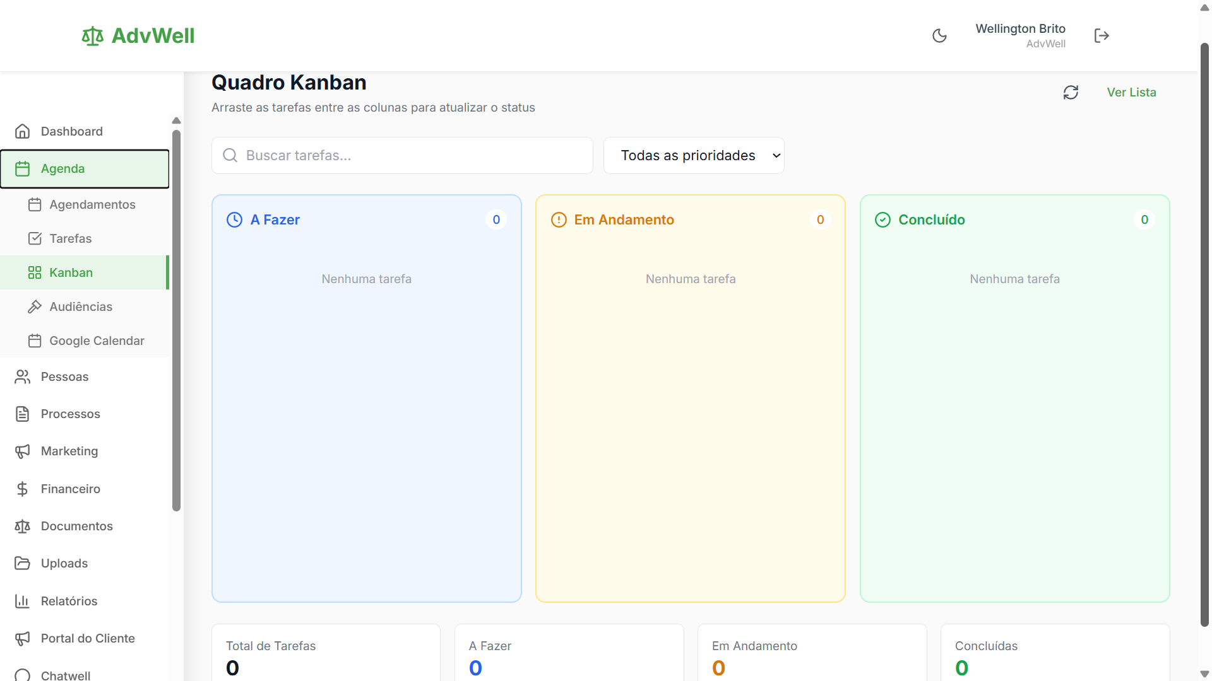The height and width of the screenshot is (681, 1212).
Task: Select the Kanban board icon
Action: coord(35,272)
